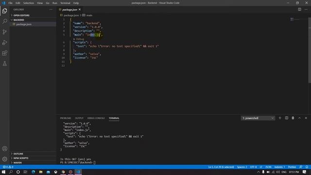Open the Microsoft Edge taskbar icon

[33, 172]
